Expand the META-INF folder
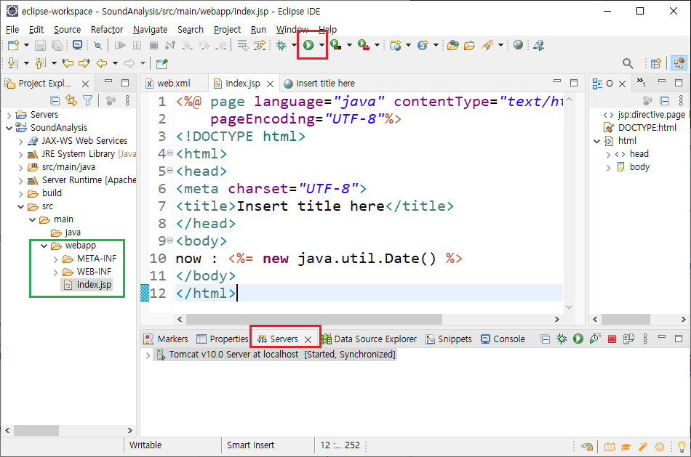The width and height of the screenshot is (691, 457). point(57,259)
